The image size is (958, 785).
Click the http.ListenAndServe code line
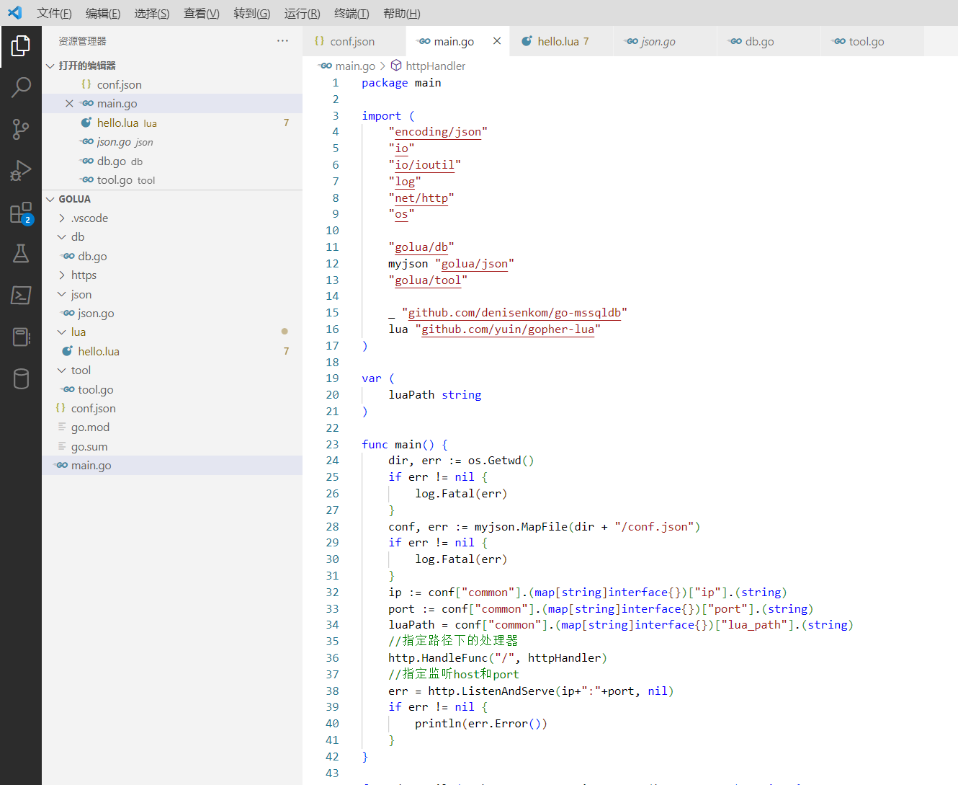531,691
